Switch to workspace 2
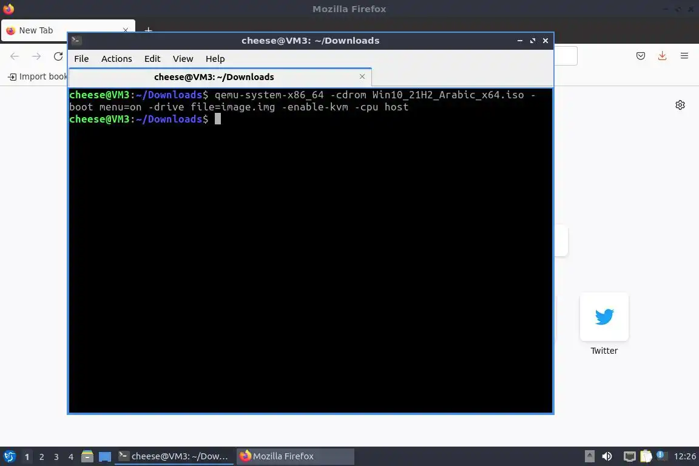Screen dimensions: 699x466 41,457
